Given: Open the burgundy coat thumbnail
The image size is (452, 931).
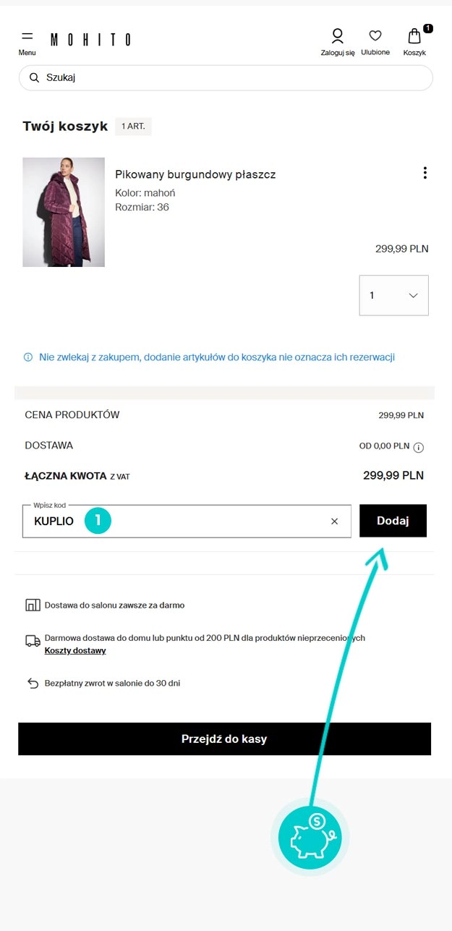Looking at the screenshot, I should (64, 213).
